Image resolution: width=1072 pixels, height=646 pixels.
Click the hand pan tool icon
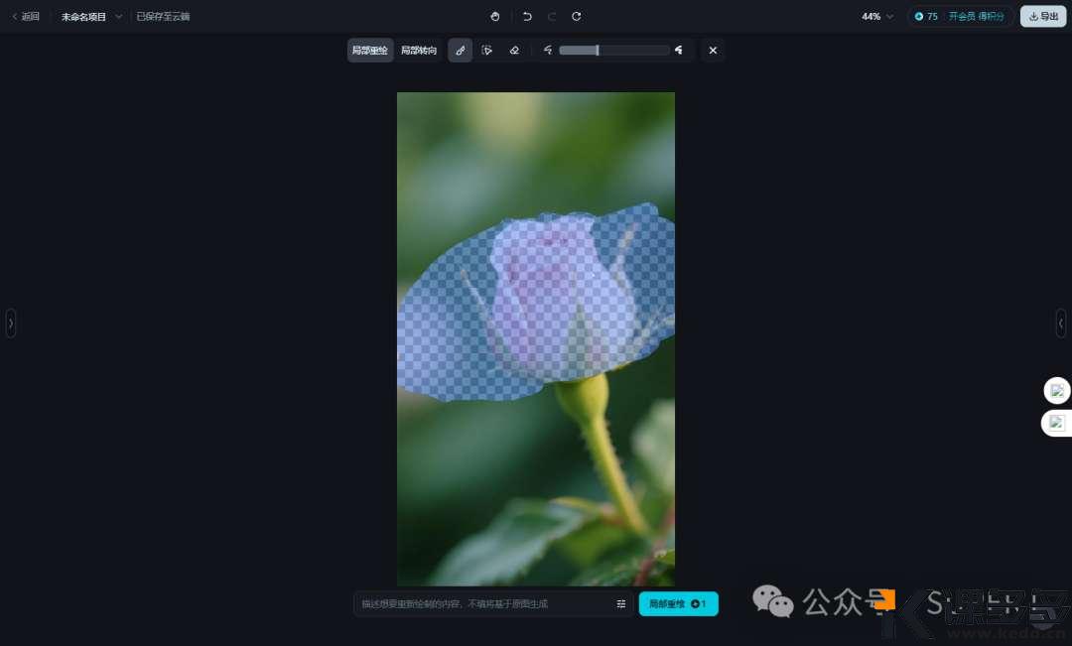[x=495, y=17]
